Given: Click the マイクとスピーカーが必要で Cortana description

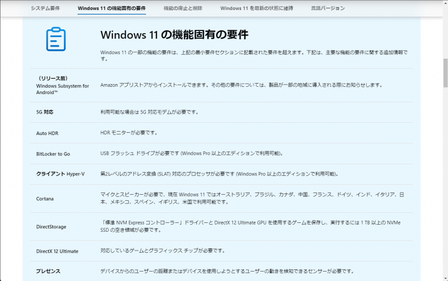Looking at the screenshot, I should point(252,198).
